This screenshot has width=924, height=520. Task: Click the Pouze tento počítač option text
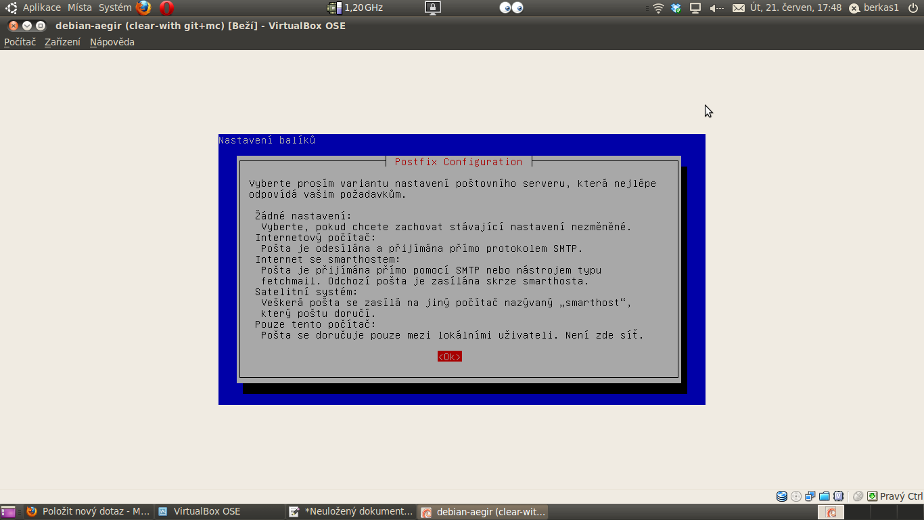point(315,324)
